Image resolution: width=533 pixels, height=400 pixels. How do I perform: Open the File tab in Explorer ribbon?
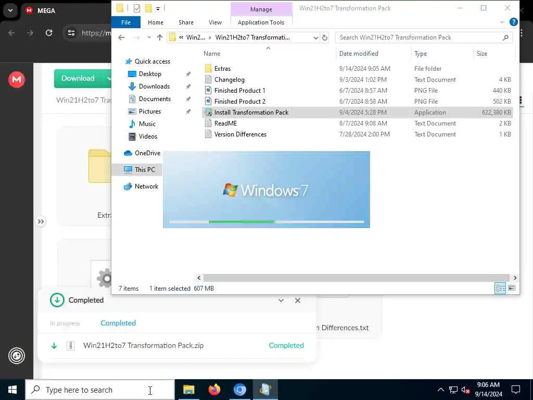126,22
